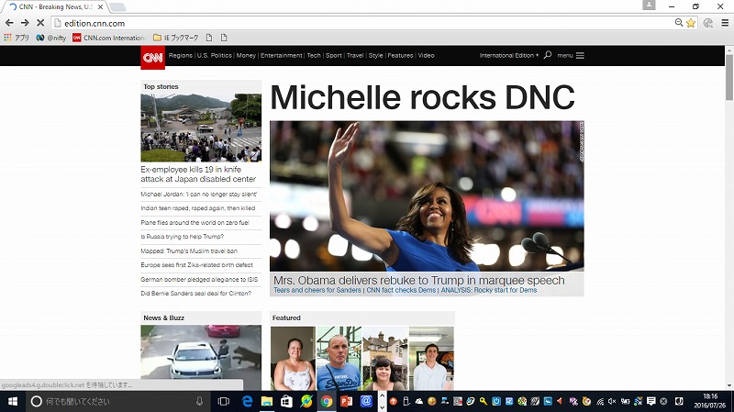Click the CNN logo
Screen dimensions: 734x412
pos(152,58)
